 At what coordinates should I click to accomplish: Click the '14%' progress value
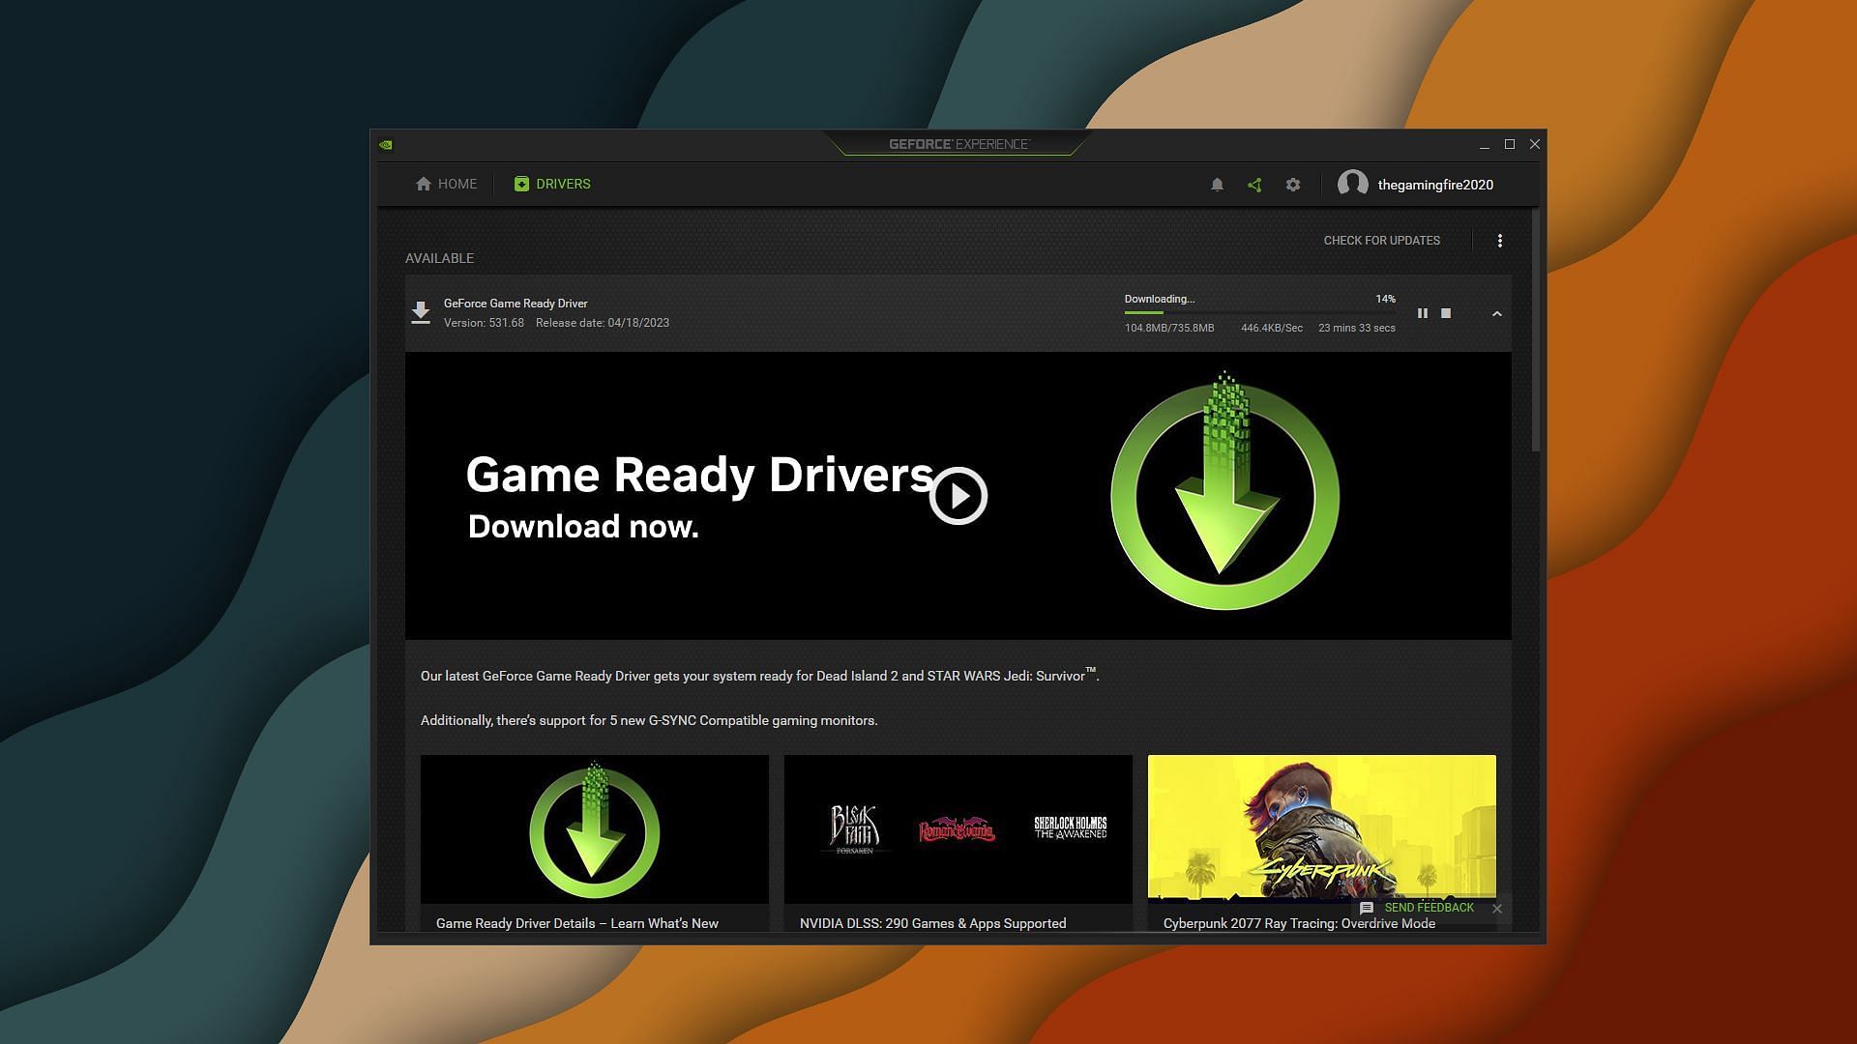coord(1385,300)
